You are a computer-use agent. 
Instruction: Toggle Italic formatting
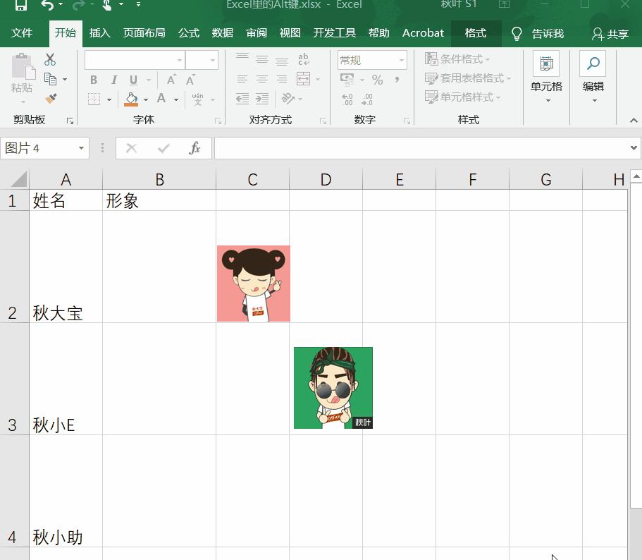113,80
